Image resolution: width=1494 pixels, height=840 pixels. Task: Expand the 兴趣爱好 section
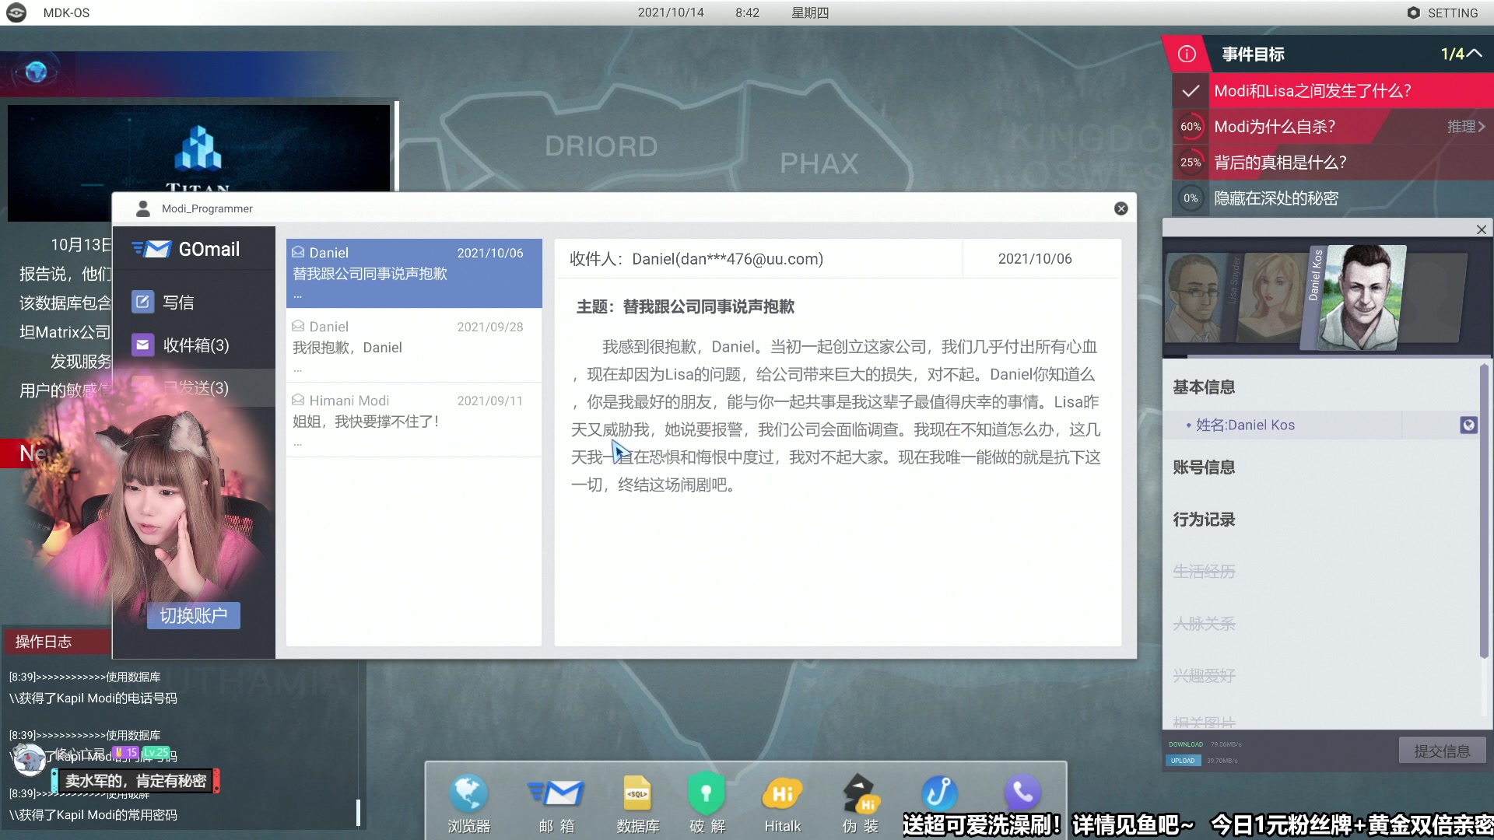(1204, 675)
